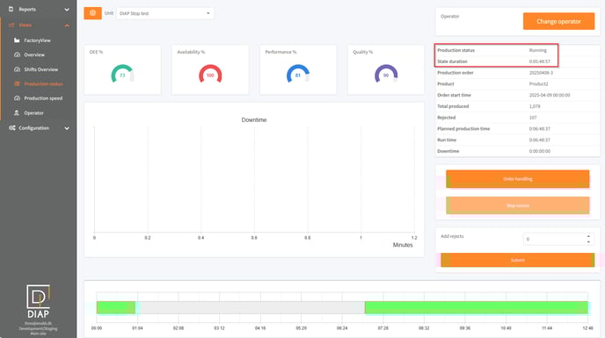Click the Views chart icon in sidebar
605x338 pixels.
[x=11, y=25]
